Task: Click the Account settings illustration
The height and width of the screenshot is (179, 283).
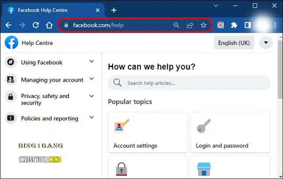Action: pyautogui.click(x=122, y=126)
